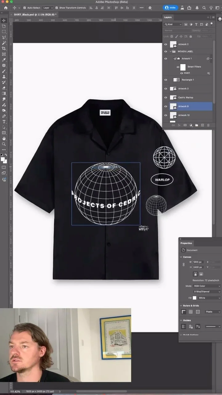
Task: Select the Hand tool
Action: (x=4, y=138)
